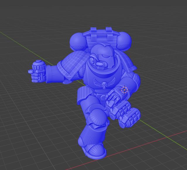Click the grenade held in raised hand

coord(38,66)
